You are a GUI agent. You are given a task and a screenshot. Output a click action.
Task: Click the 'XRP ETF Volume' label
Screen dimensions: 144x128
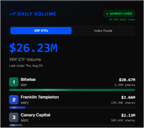[x=25, y=60]
